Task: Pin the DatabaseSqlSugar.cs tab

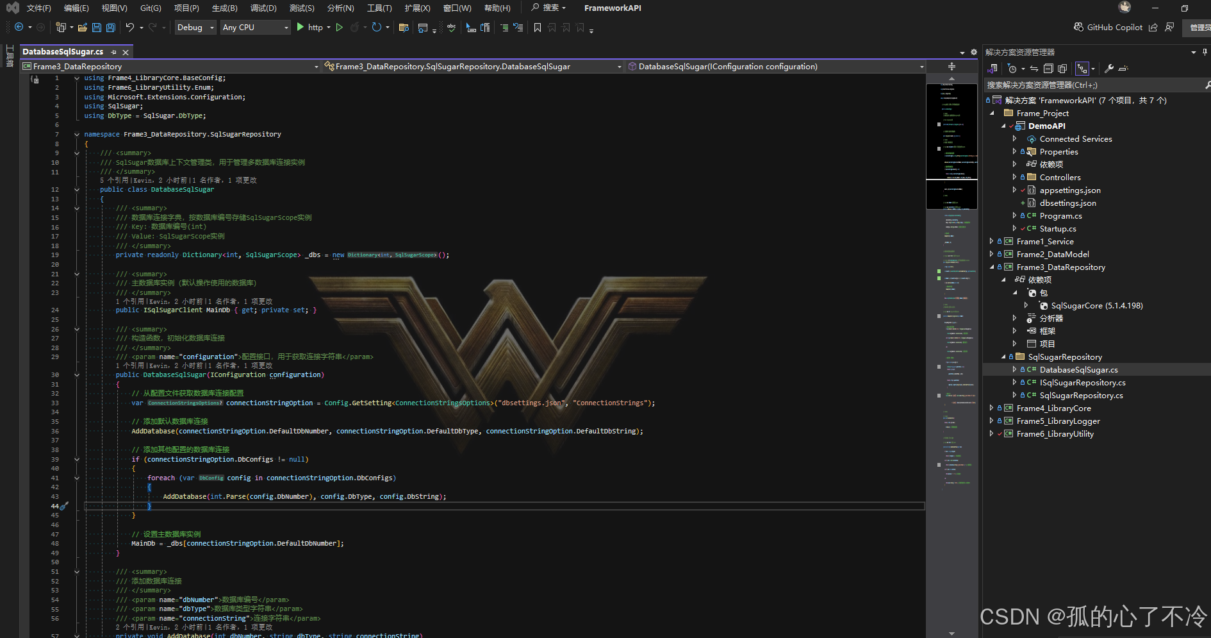Action: coord(113,52)
